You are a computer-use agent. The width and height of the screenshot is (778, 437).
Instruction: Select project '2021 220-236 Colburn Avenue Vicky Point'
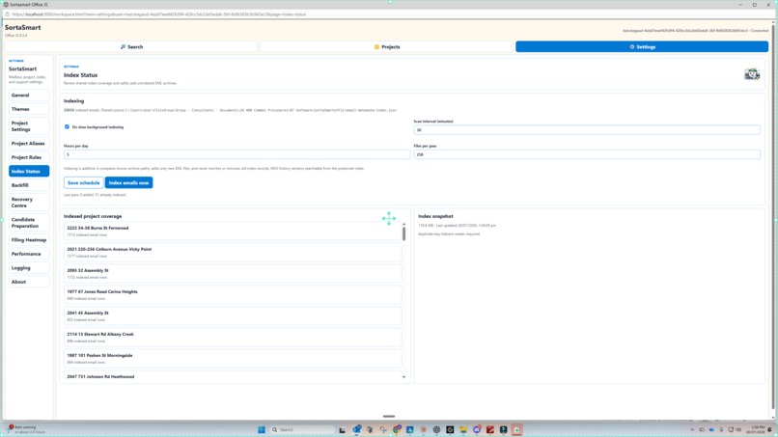(x=233, y=253)
